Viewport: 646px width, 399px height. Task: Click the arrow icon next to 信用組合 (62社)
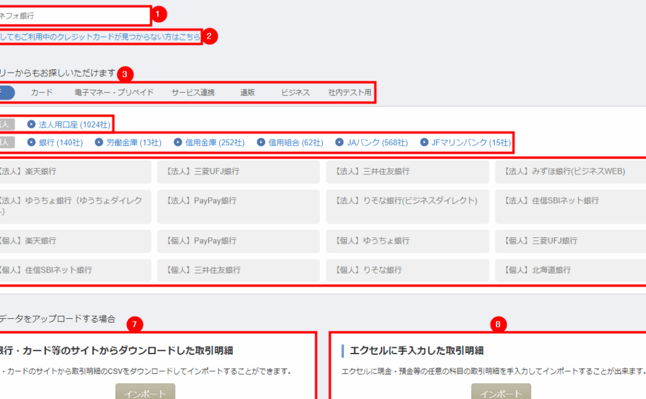(261, 143)
